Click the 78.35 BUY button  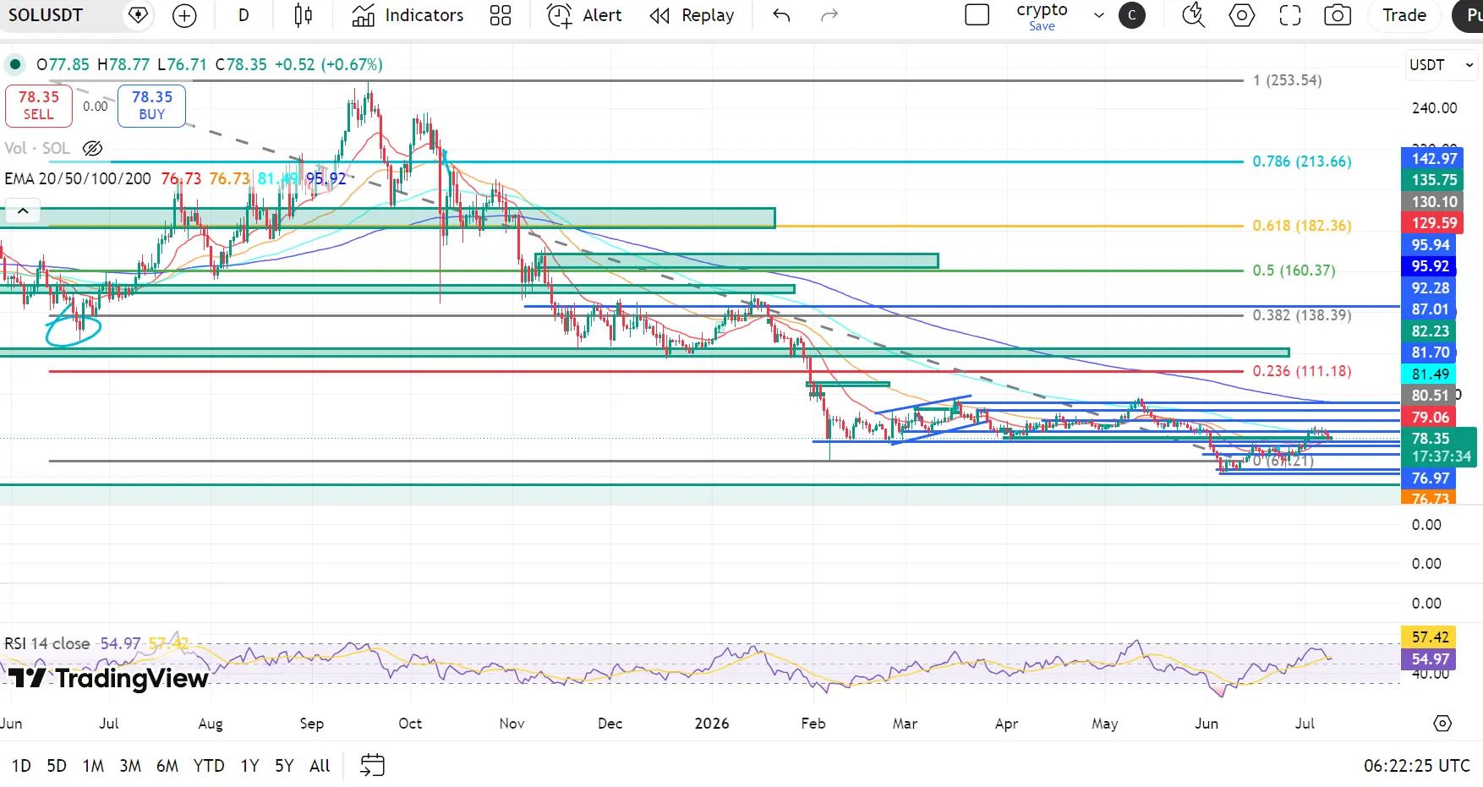click(151, 106)
